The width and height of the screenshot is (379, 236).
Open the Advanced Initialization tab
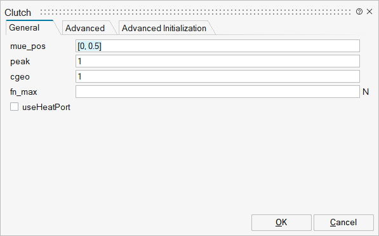tap(164, 28)
